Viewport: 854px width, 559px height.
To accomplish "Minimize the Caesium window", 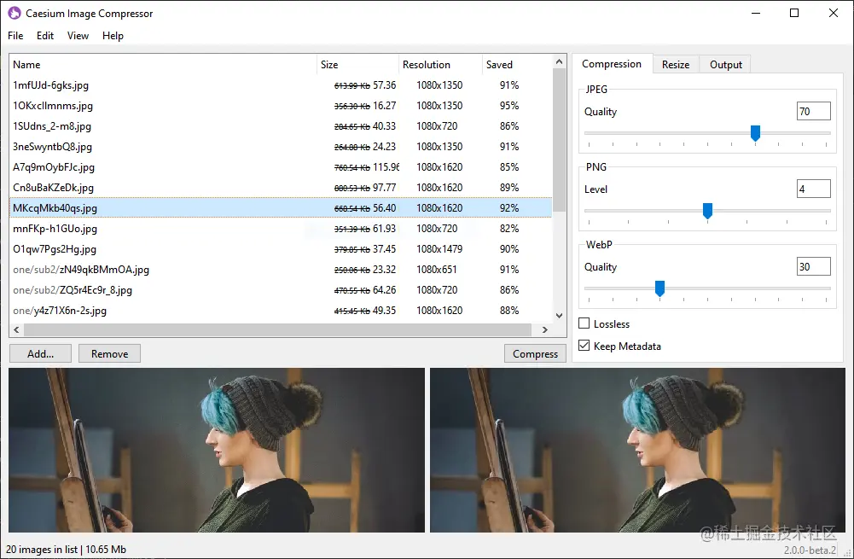I will 755,13.
